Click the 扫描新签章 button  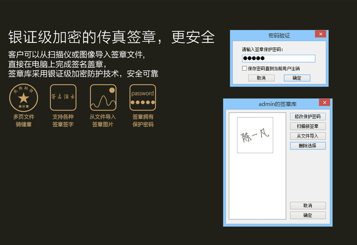pyautogui.click(x=307, y=126)
